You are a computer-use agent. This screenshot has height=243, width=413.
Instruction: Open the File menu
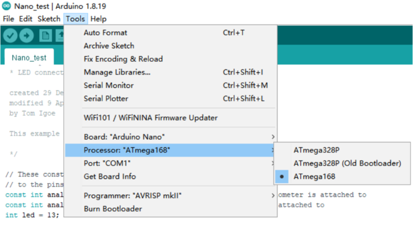pyautogui.click(x=8, y=19)
